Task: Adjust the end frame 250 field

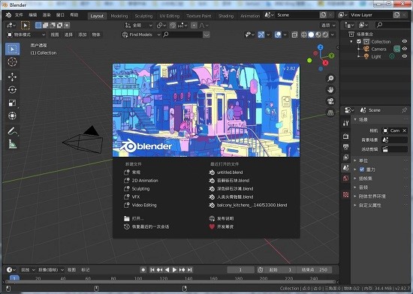Action: pyautogui.click(x=315, y=270)
